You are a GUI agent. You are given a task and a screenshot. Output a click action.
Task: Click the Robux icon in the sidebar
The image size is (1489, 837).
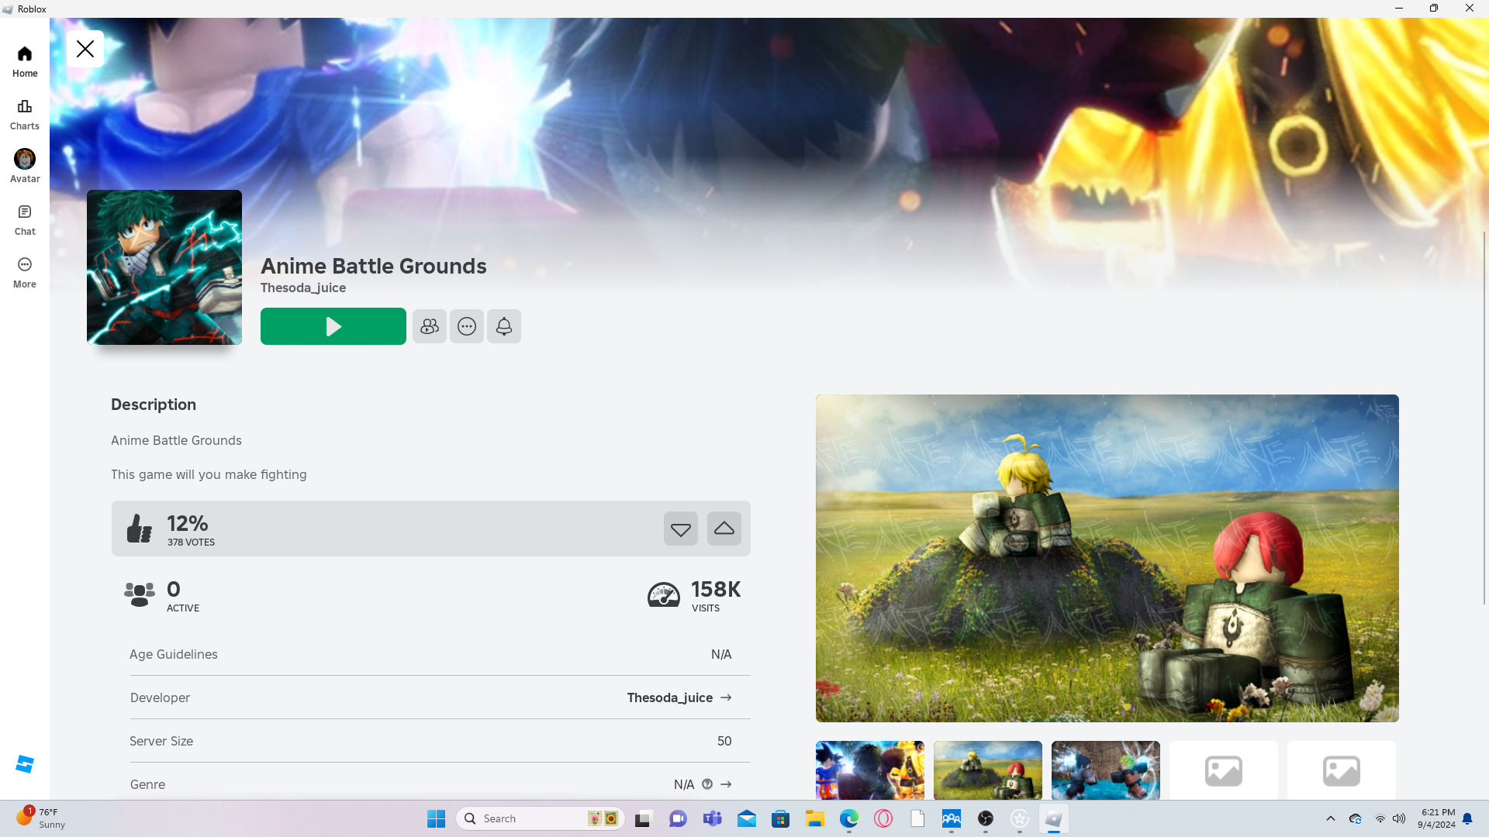click(x=25, y=764)
